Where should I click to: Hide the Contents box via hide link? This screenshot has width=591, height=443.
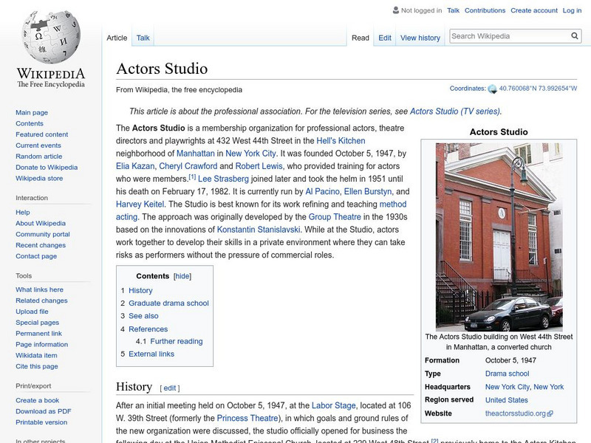182,276
